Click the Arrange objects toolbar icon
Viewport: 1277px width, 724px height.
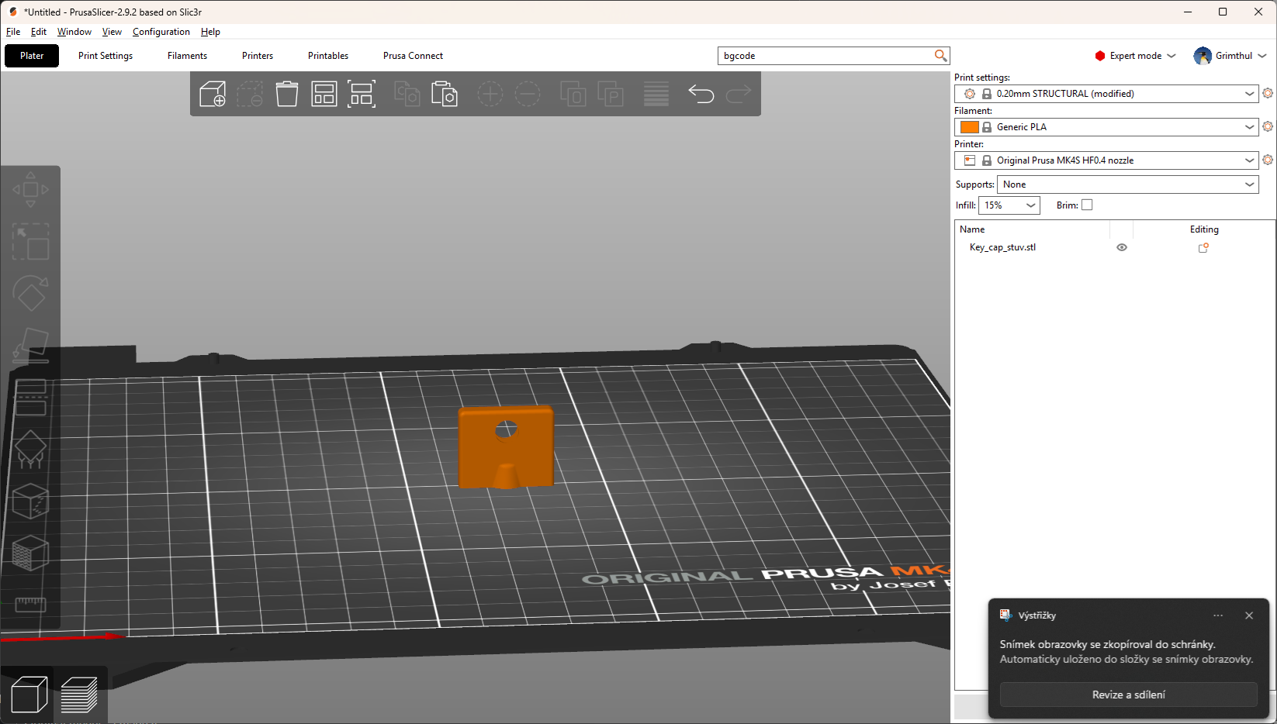pos(324,94)
